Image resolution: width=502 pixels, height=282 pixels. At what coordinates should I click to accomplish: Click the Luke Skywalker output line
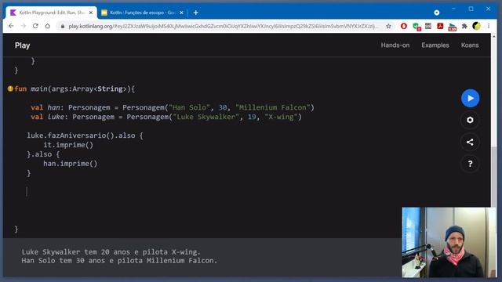click(111, 252)
